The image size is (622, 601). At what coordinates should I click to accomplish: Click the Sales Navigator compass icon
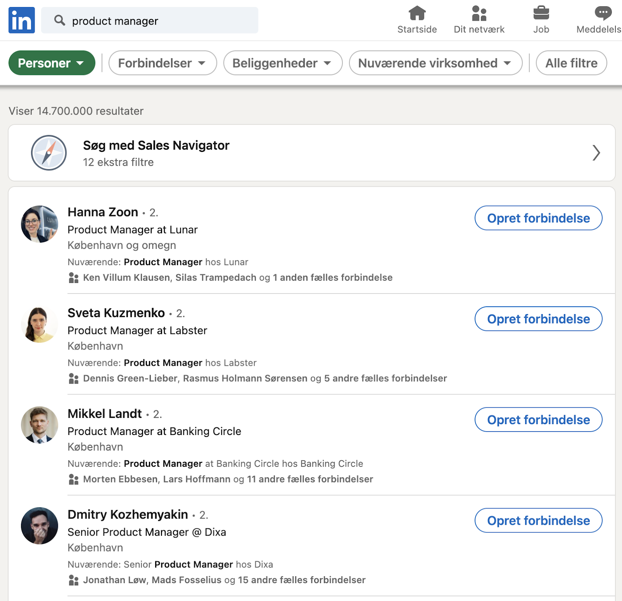click(x=49, y=153)
